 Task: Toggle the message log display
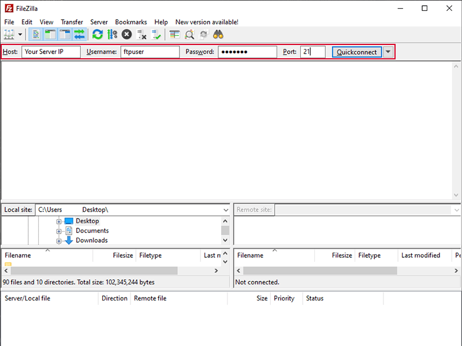pyautogui.click(x=36, y=35)
